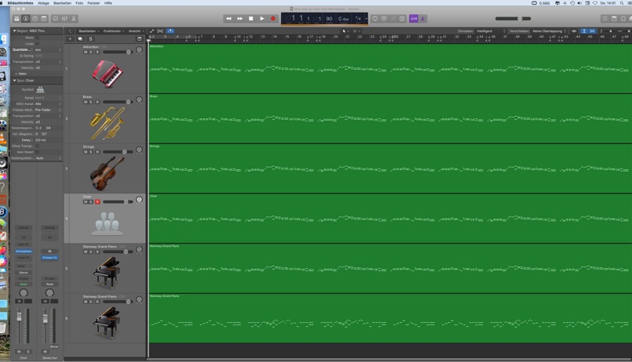Click the Brass instrument icon
Screen dimensions: 632x362
[x=108, y=123]
